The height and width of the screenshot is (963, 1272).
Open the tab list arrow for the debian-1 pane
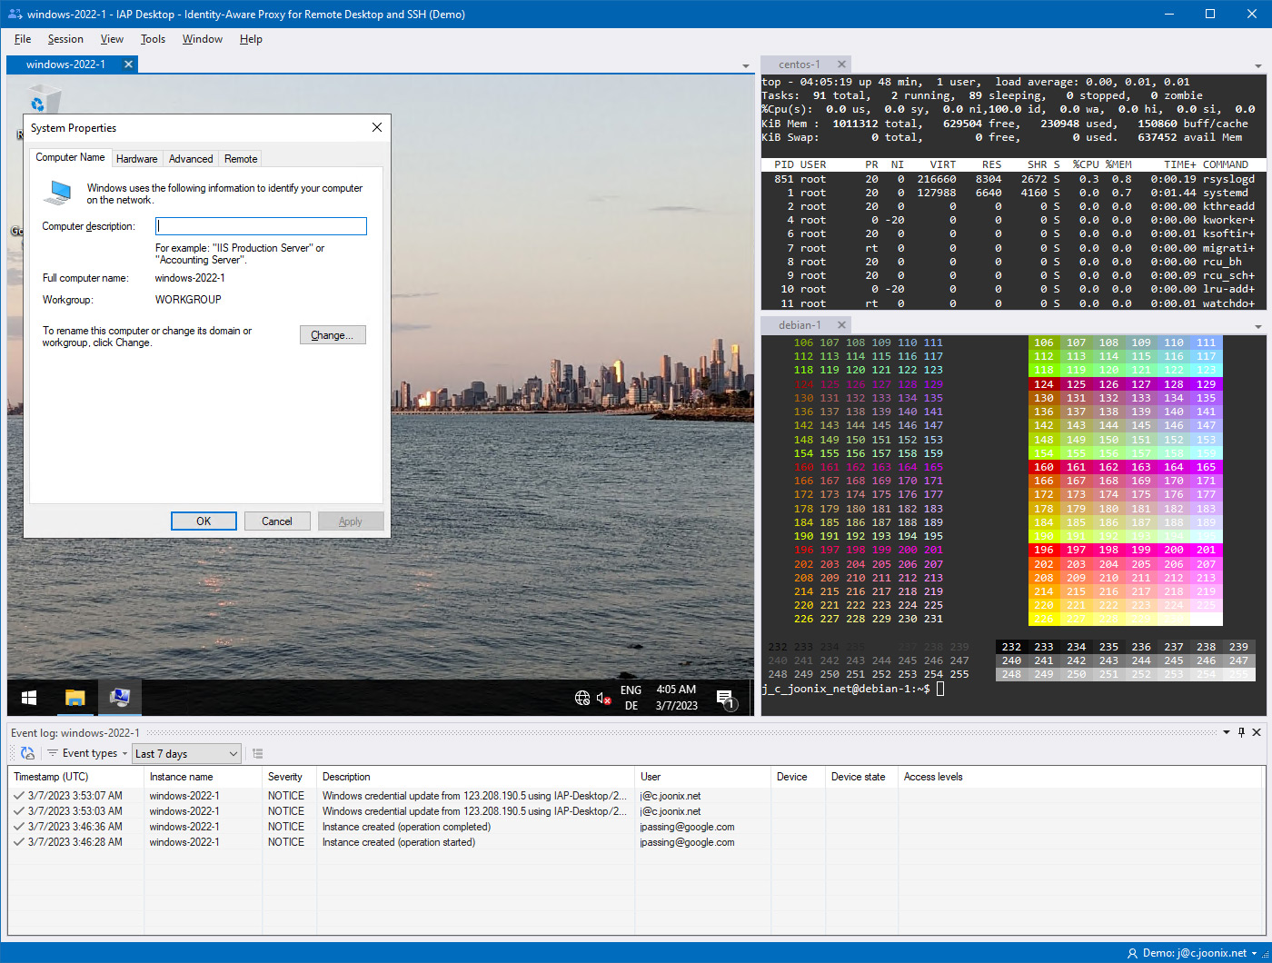click(1258, 326)
